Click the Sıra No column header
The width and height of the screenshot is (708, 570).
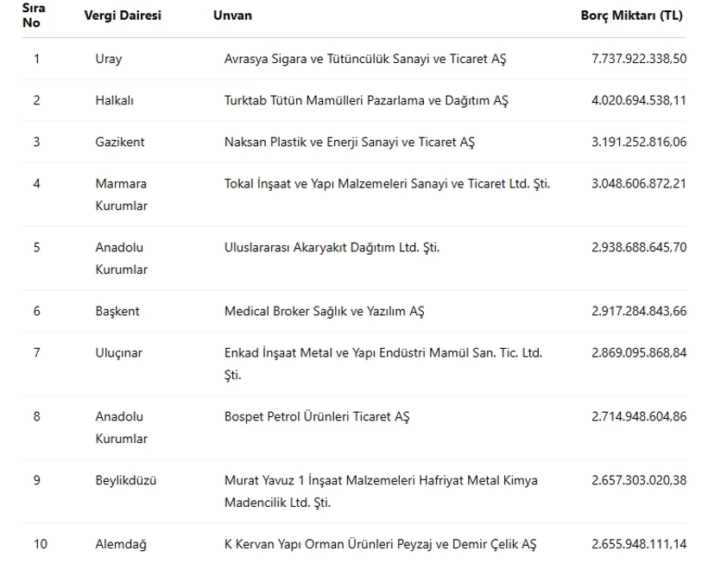(x=34, y=16)
